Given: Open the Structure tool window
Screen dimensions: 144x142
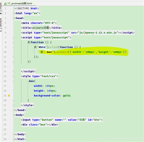Looking at the screenshot, I should [1, 25].
